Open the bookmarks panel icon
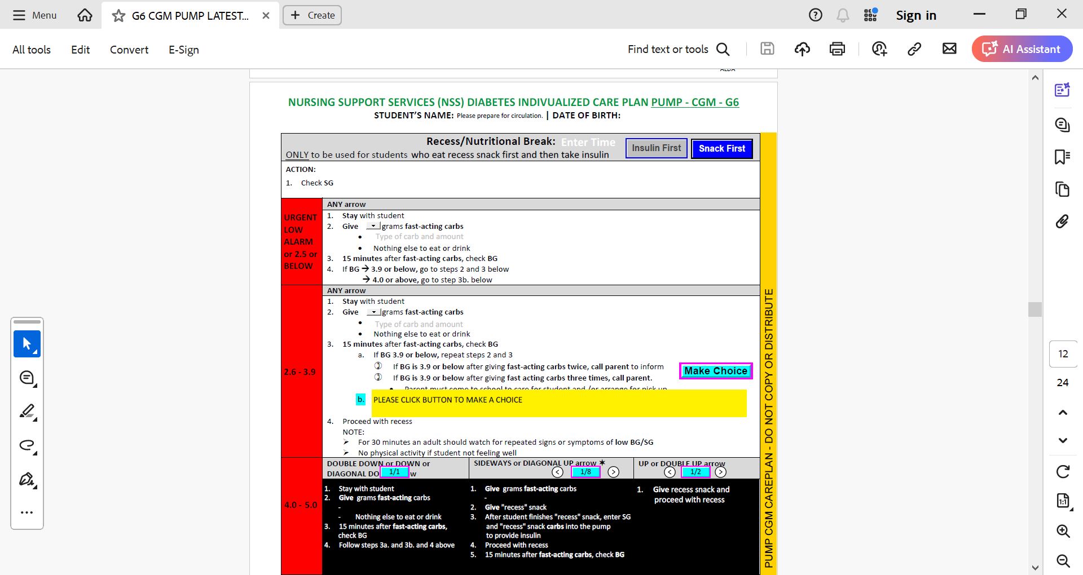Image resolution: width=1083 pixels, height=575 pixels. [1063, 157]
